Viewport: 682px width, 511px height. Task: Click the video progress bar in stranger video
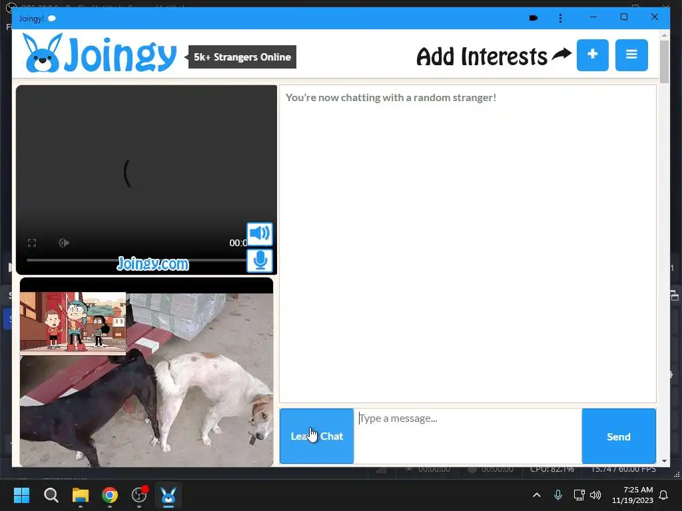point(136,260)
